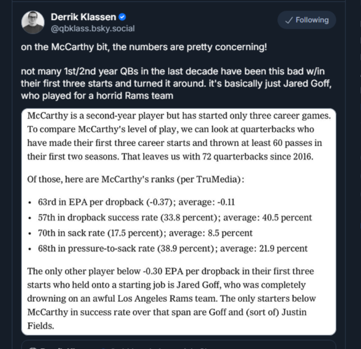This screenshot has height=349, width=361.
Task: Click the post text about McCarthy numbers
Action: pyautogui.click(x=144, y=47)
